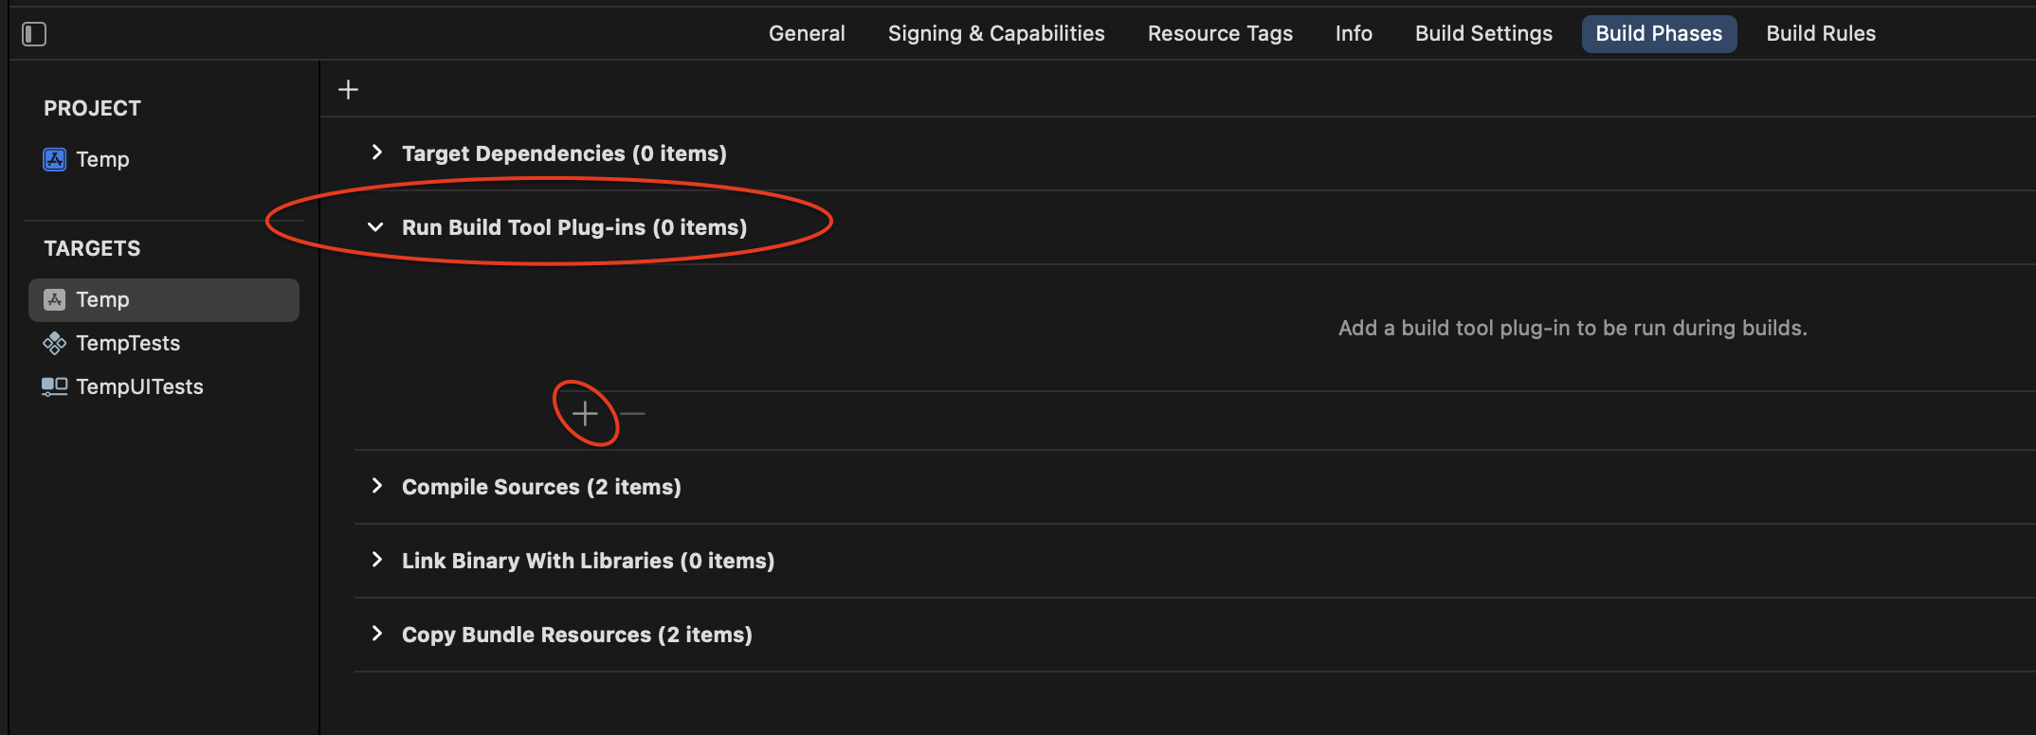2036x735 pixels.
Task: Expand Link Binary With Libraries section
Action: tap(377, 560)
